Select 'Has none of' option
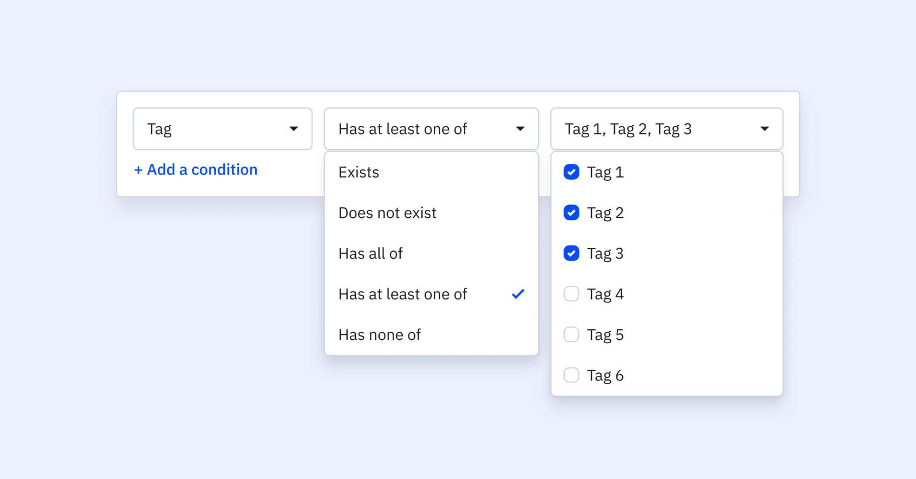Screen dimensions: 916x479 pyautogui.click(x=379, y=335)
